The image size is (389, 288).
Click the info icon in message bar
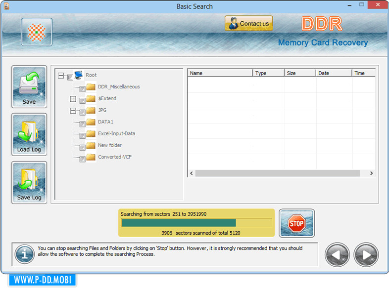click(24, 254)
